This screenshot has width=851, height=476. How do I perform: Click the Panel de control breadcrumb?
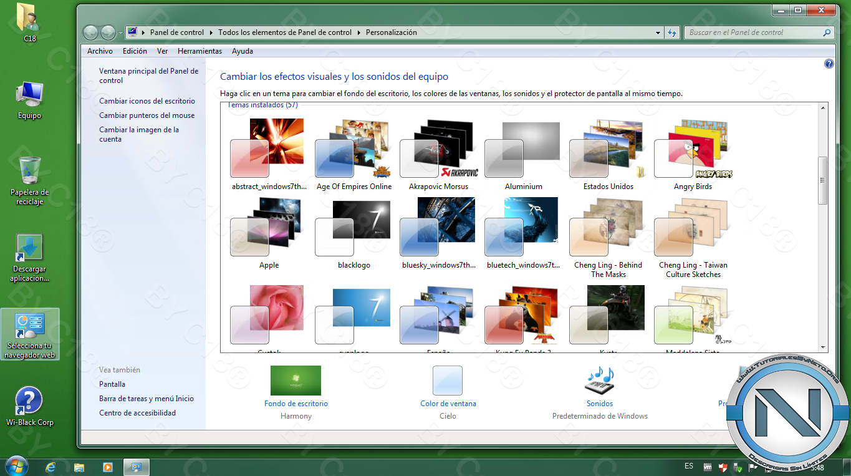pos(177,32)
